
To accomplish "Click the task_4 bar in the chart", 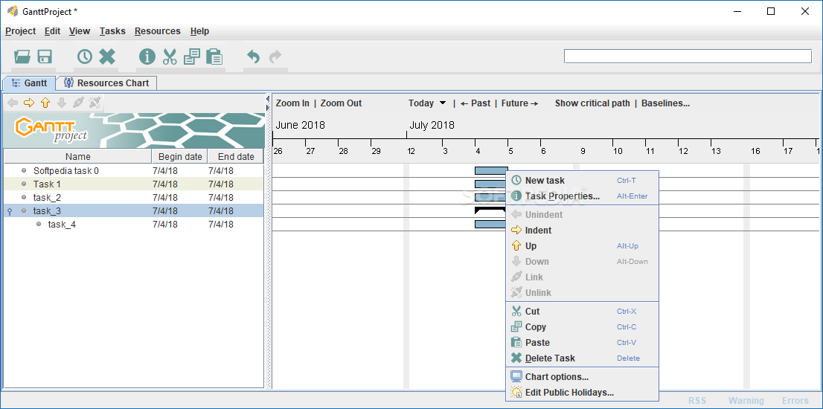I will coord(490,225).
